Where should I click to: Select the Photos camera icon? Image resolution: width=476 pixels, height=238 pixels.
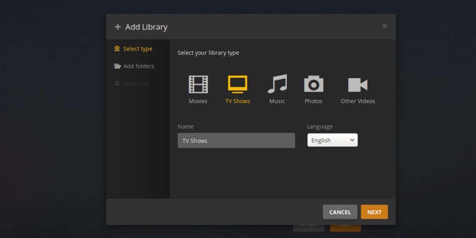(313, 84)
